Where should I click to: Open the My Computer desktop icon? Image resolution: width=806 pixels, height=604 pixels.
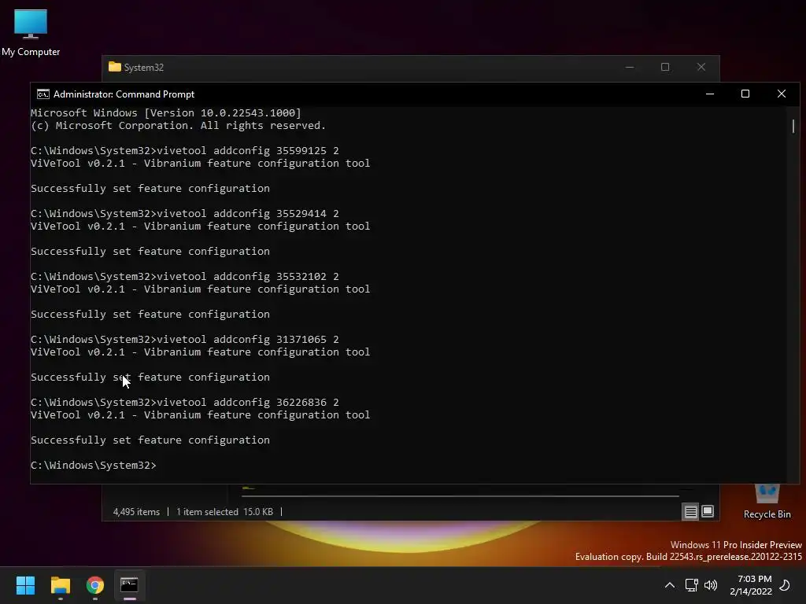point(31,33)
